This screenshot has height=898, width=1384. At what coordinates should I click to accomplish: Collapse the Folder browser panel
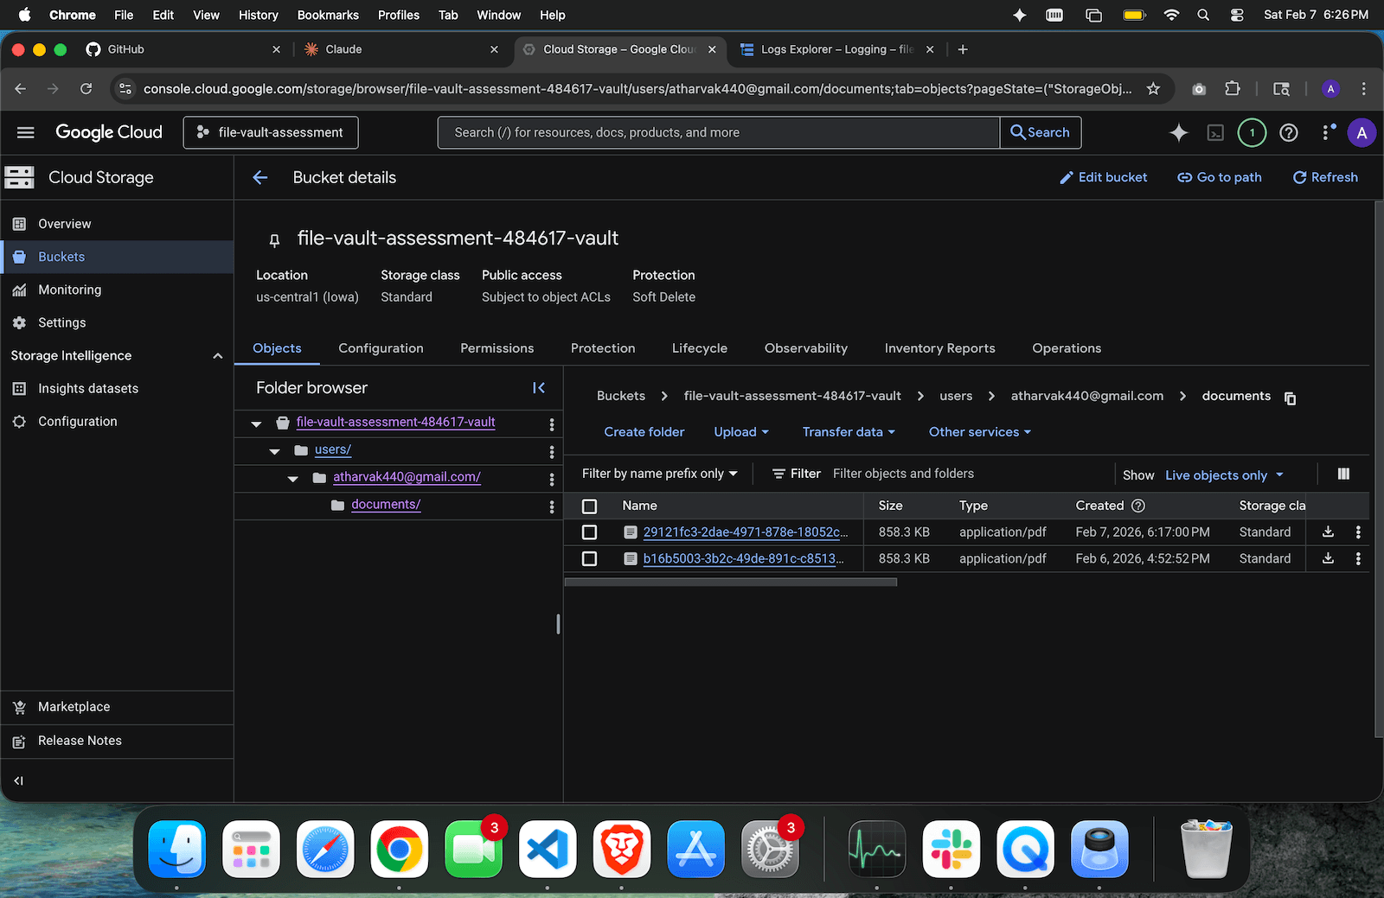click(x=539, y=388)
